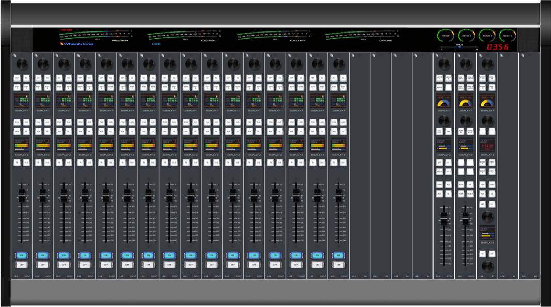Click the OFFLINE level meter
Viewport: 551px width, 307px height.
click(x=361, y=36)
